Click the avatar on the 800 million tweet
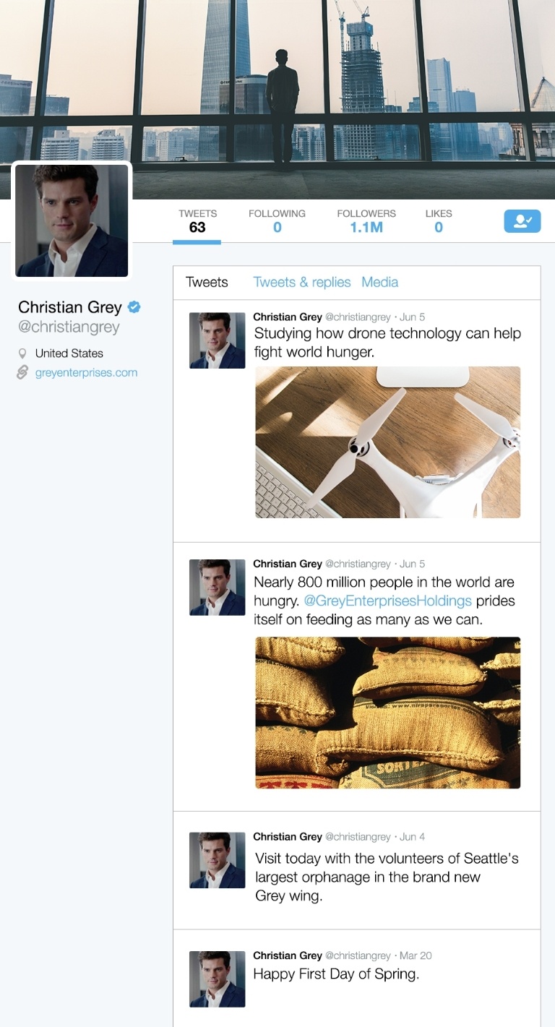 pyautogui.click(x=218, y=588)
